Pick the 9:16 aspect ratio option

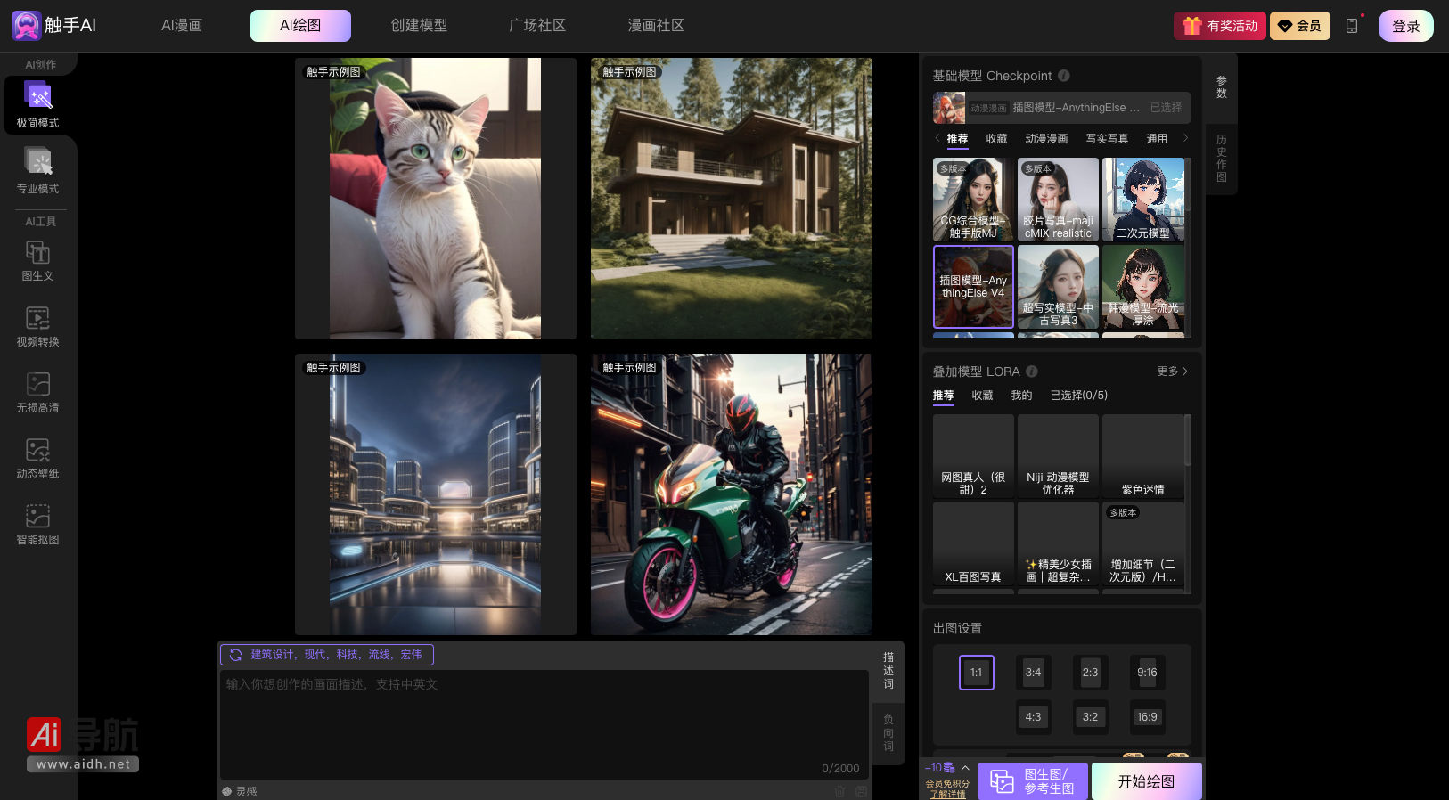coord(1147,673)
